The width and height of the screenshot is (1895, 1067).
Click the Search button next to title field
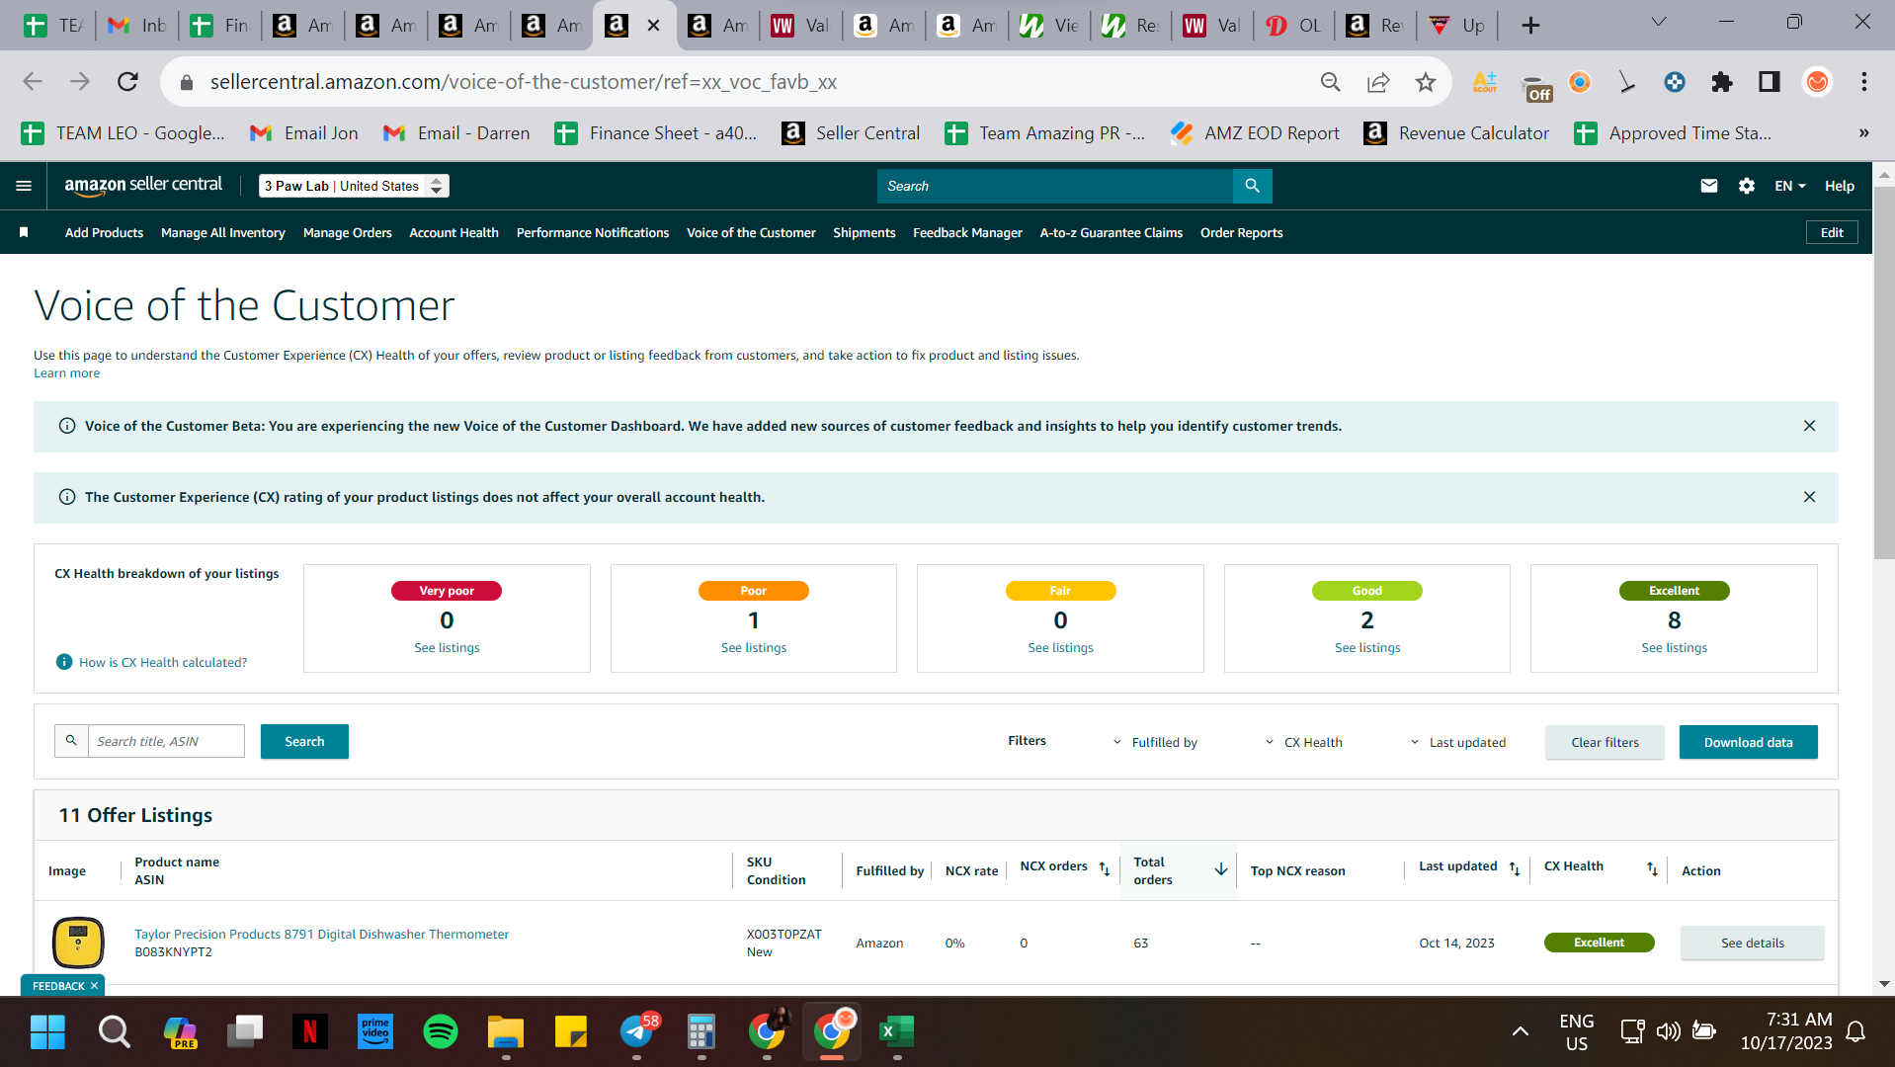pos(304,741)
